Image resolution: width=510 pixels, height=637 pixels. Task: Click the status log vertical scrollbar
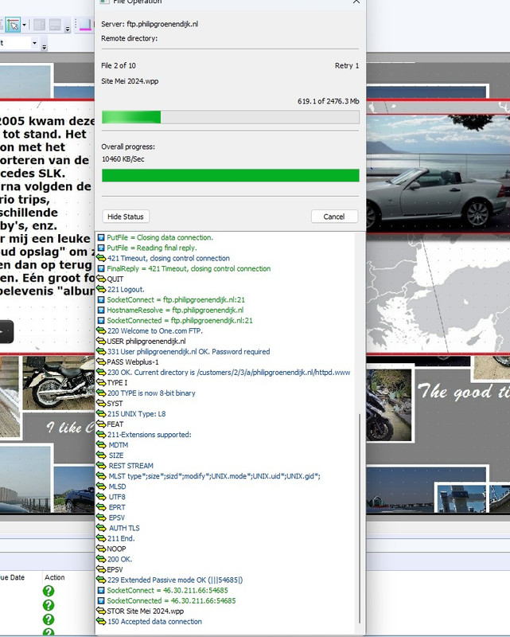[359, 518]
